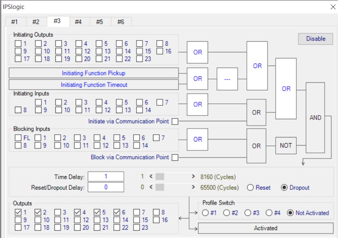The image size is (338, 238).
Task: Click the Activated button
Action: click(x=266, y=228)
